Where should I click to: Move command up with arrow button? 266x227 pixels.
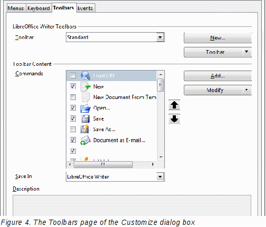(174, 105)
